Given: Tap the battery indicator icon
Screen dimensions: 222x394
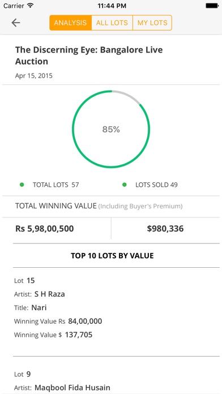Looking at the screenshot, I should [x=212, y=6].
